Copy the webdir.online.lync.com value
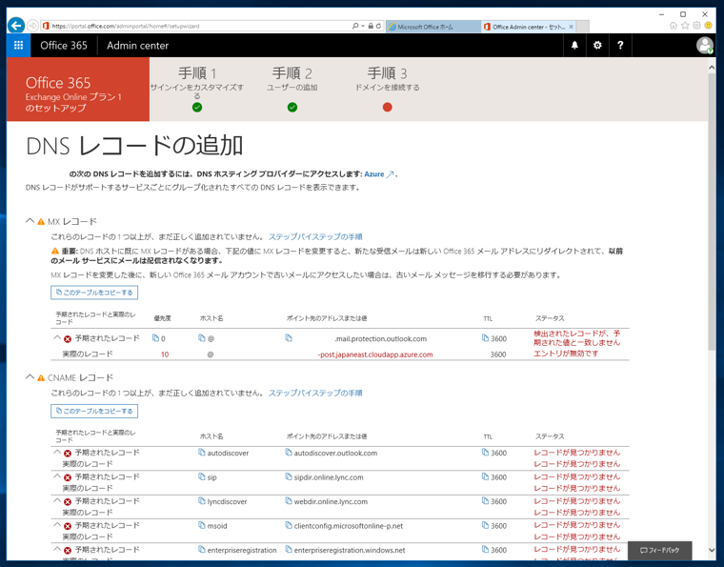The height and width of the screenshot is (567, 724). pyautogui.click(x=289, y=501)
